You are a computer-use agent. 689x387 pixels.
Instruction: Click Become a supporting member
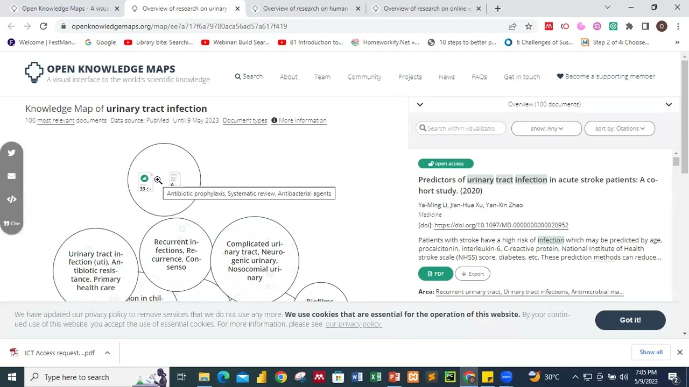pyautogui.click(x=606, y=76)
